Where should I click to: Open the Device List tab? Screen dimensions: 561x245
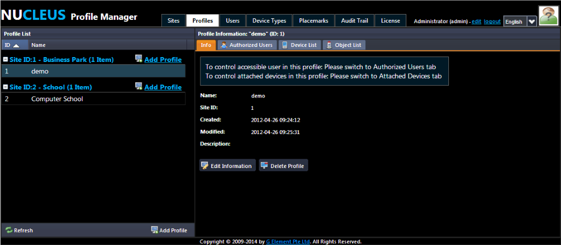tap(300, 45)
